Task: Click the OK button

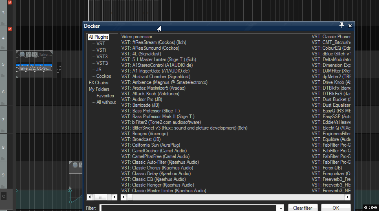Action: click(x=336, y=208)
